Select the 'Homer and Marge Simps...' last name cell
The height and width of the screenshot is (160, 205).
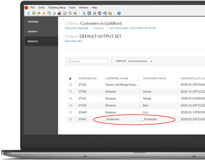click(x=121, y=85)
